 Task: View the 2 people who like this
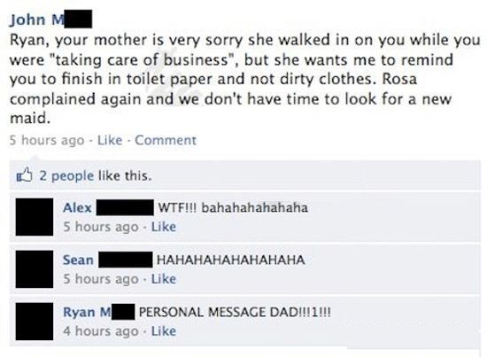66,176
